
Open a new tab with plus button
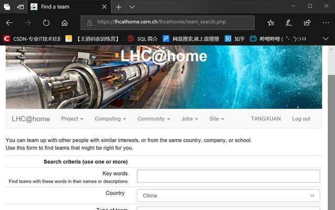click(x=118, y=7)
